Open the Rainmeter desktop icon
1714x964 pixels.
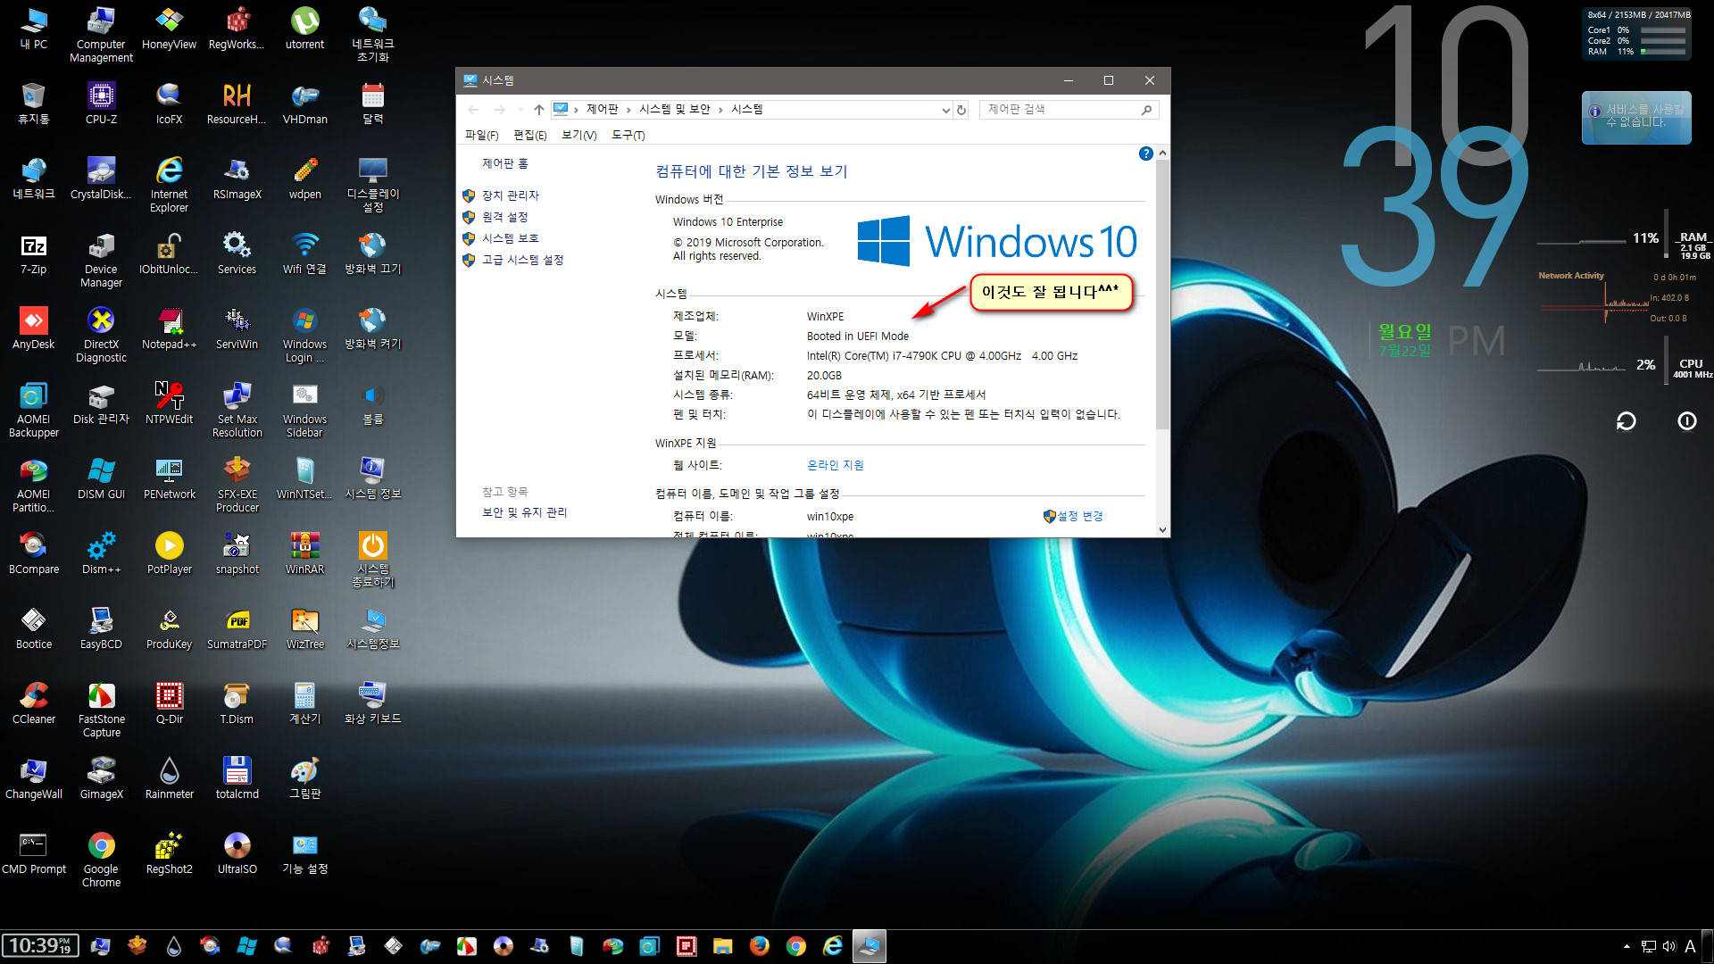(x=169, y=777)
